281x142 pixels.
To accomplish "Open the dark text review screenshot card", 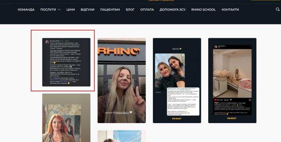I will click(66, 62).
